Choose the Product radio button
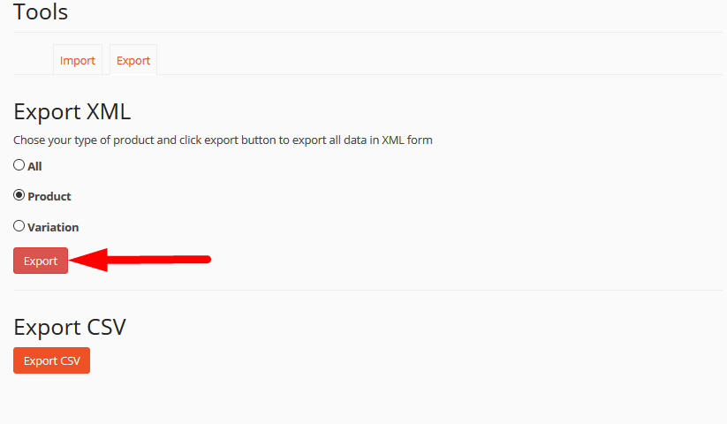This screenshot has height=424, width=727. click(19, 195)
